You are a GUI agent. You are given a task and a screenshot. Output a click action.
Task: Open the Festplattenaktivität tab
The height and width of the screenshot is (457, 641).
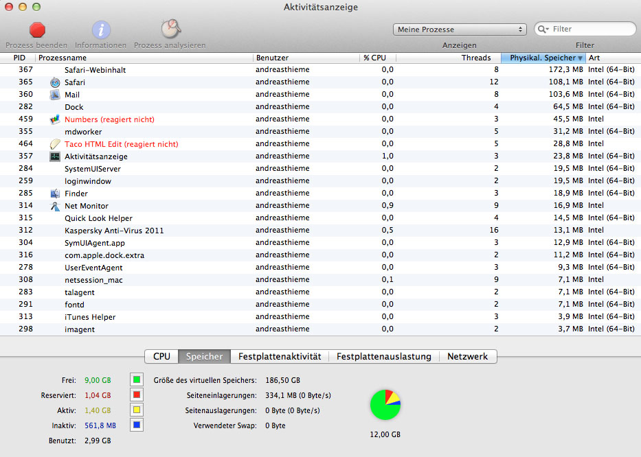click(x=280, y=356)
